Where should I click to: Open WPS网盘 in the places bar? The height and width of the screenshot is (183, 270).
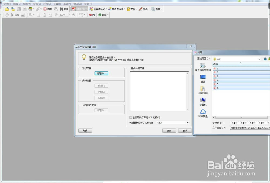(203, 113)
